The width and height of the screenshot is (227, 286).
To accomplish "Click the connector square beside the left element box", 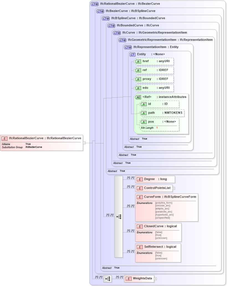I will pyautogui.click(x=84, y=143).
